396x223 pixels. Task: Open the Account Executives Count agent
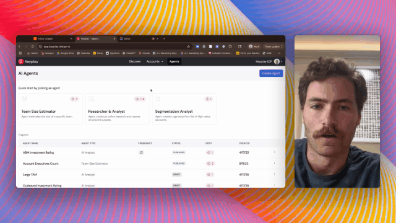coord(41,164)
